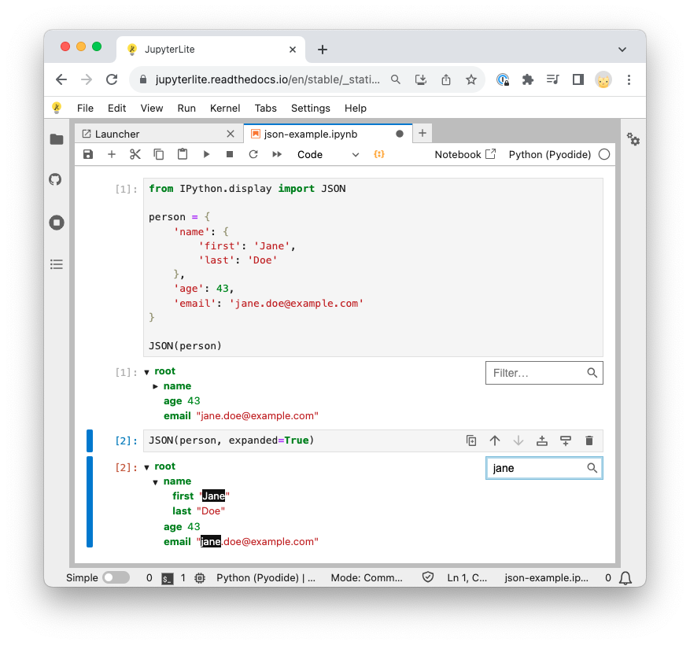The image size is (690, 645).
Task: Delete cell 2 with trash icon
Action: coord(589,440)
